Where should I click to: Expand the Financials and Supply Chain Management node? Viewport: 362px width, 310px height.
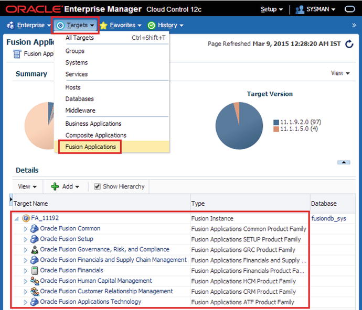pos(25,260)
